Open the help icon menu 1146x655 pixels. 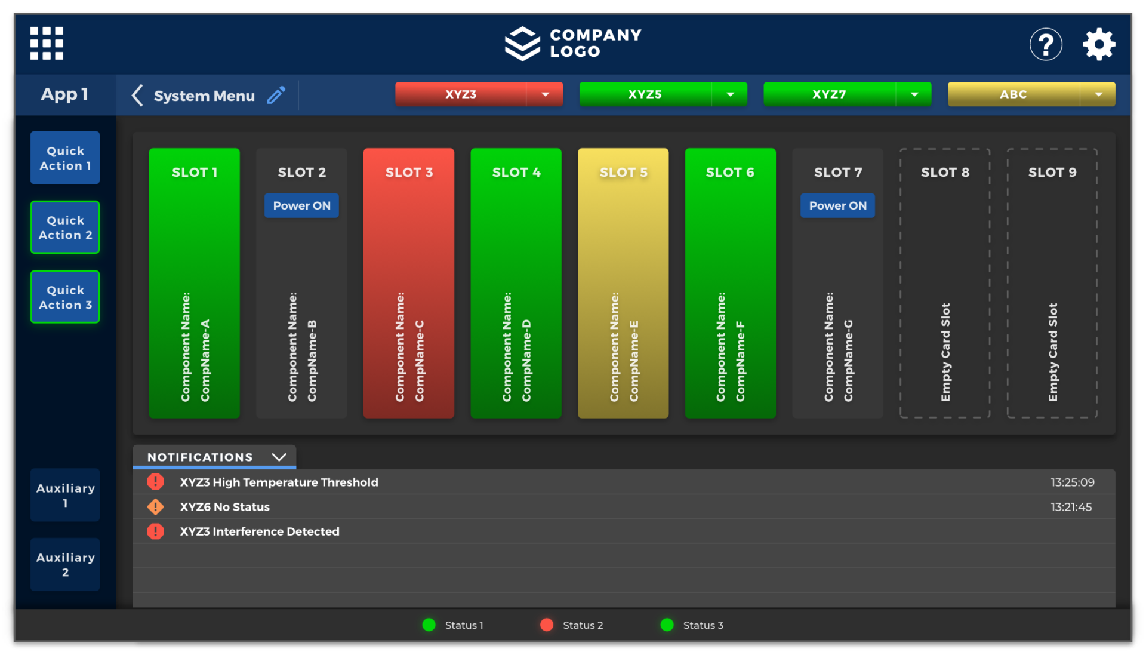pyautogui.click(x=1045, y=44)
